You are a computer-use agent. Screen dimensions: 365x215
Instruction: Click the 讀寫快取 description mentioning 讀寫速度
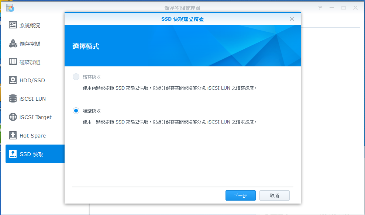point(170,88)
